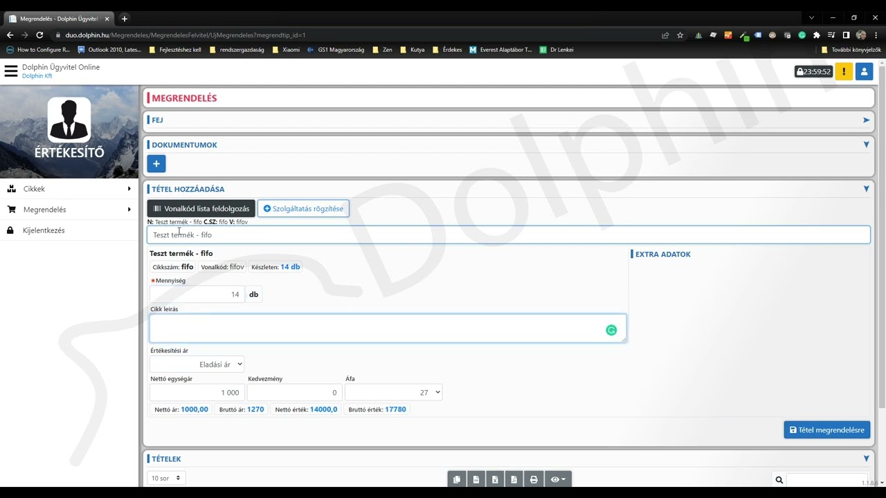Export items to PDF file
The image size is (886, 498).
click(x=514, y=479)
